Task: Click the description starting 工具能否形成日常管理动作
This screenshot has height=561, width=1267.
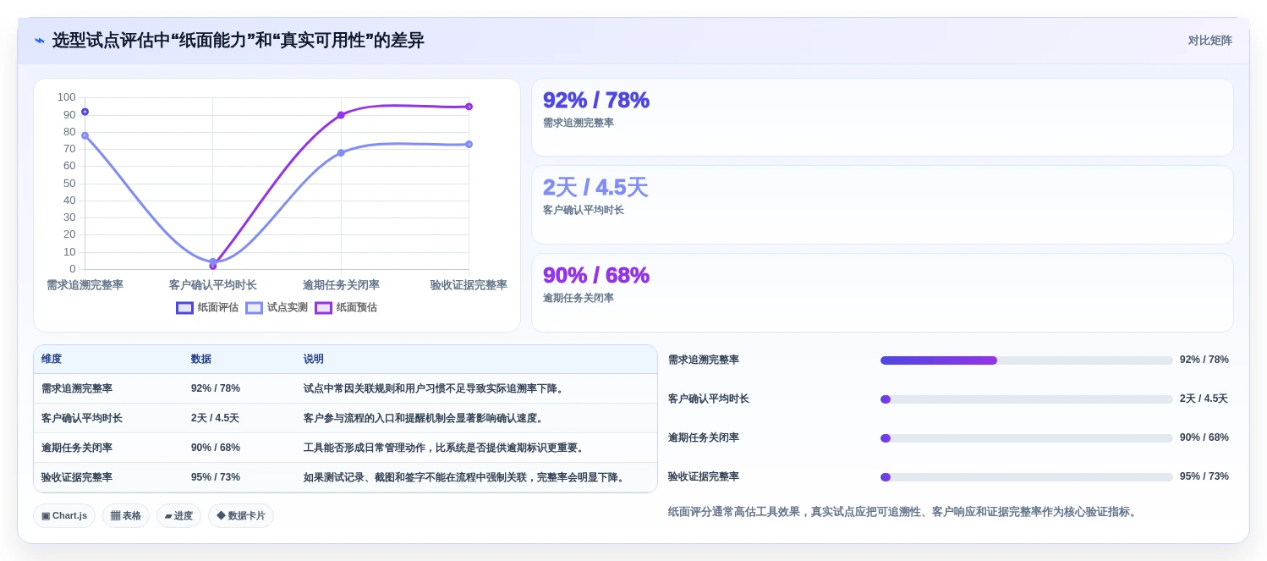Action: [x=445, y=448]
